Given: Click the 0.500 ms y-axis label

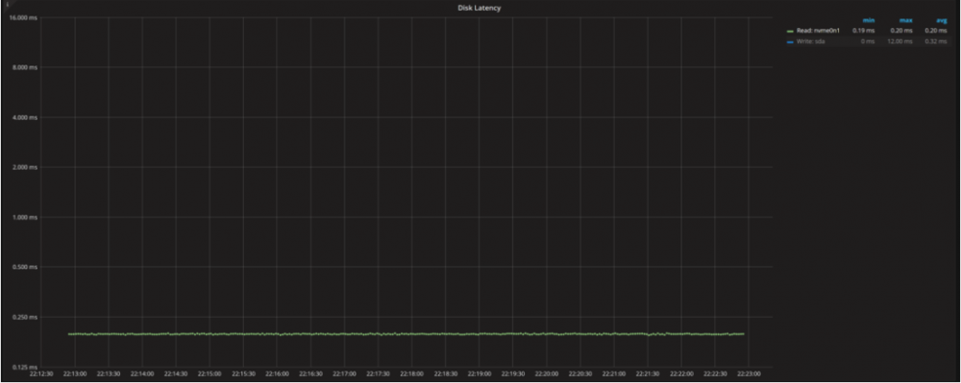Looking at the screenshot, I should [25, 268].
